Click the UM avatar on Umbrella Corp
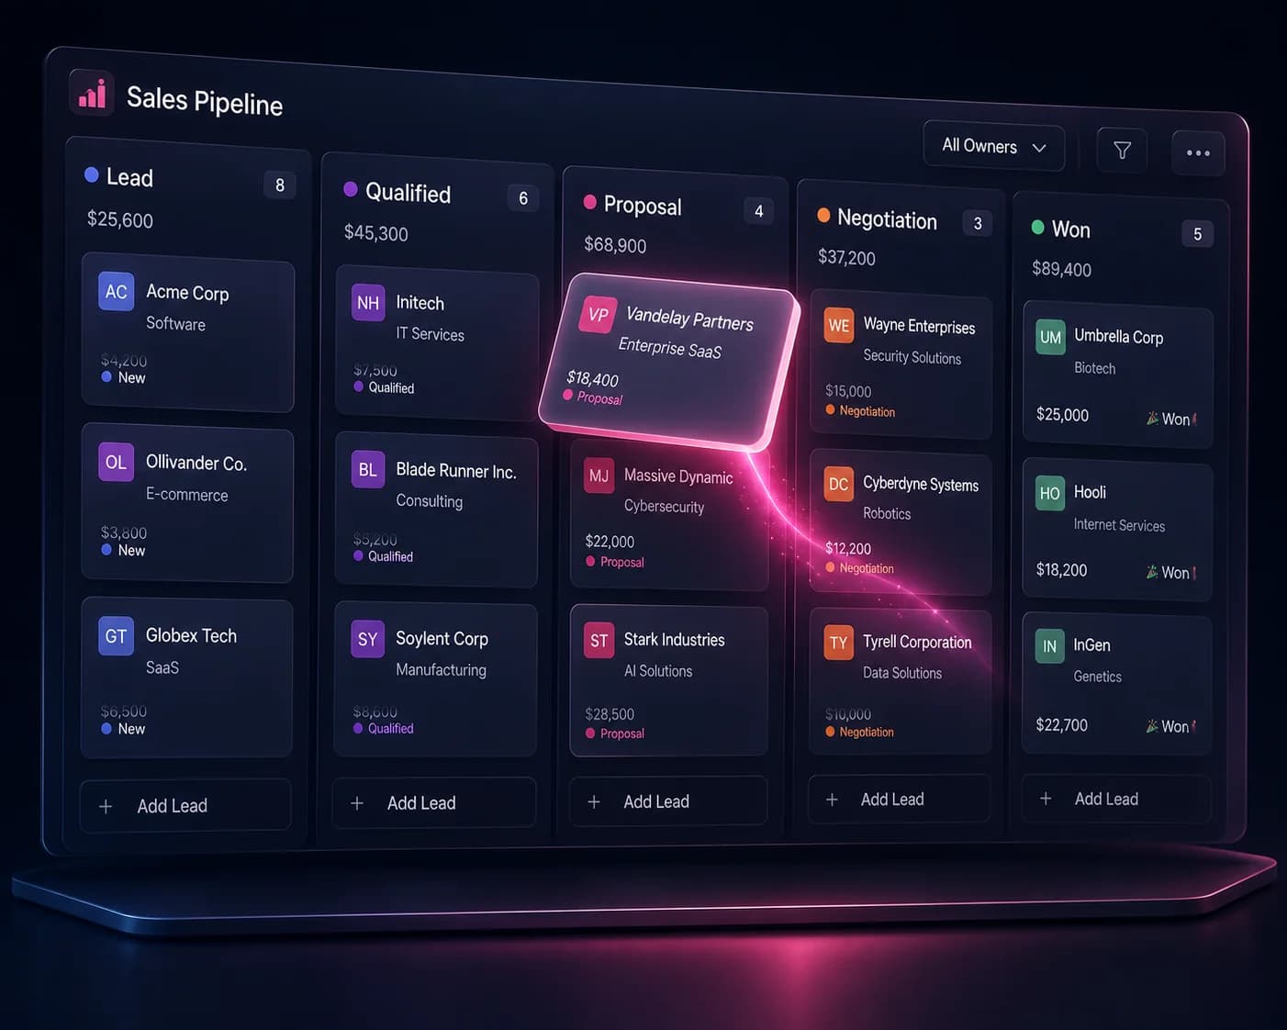 point(1050,337)
